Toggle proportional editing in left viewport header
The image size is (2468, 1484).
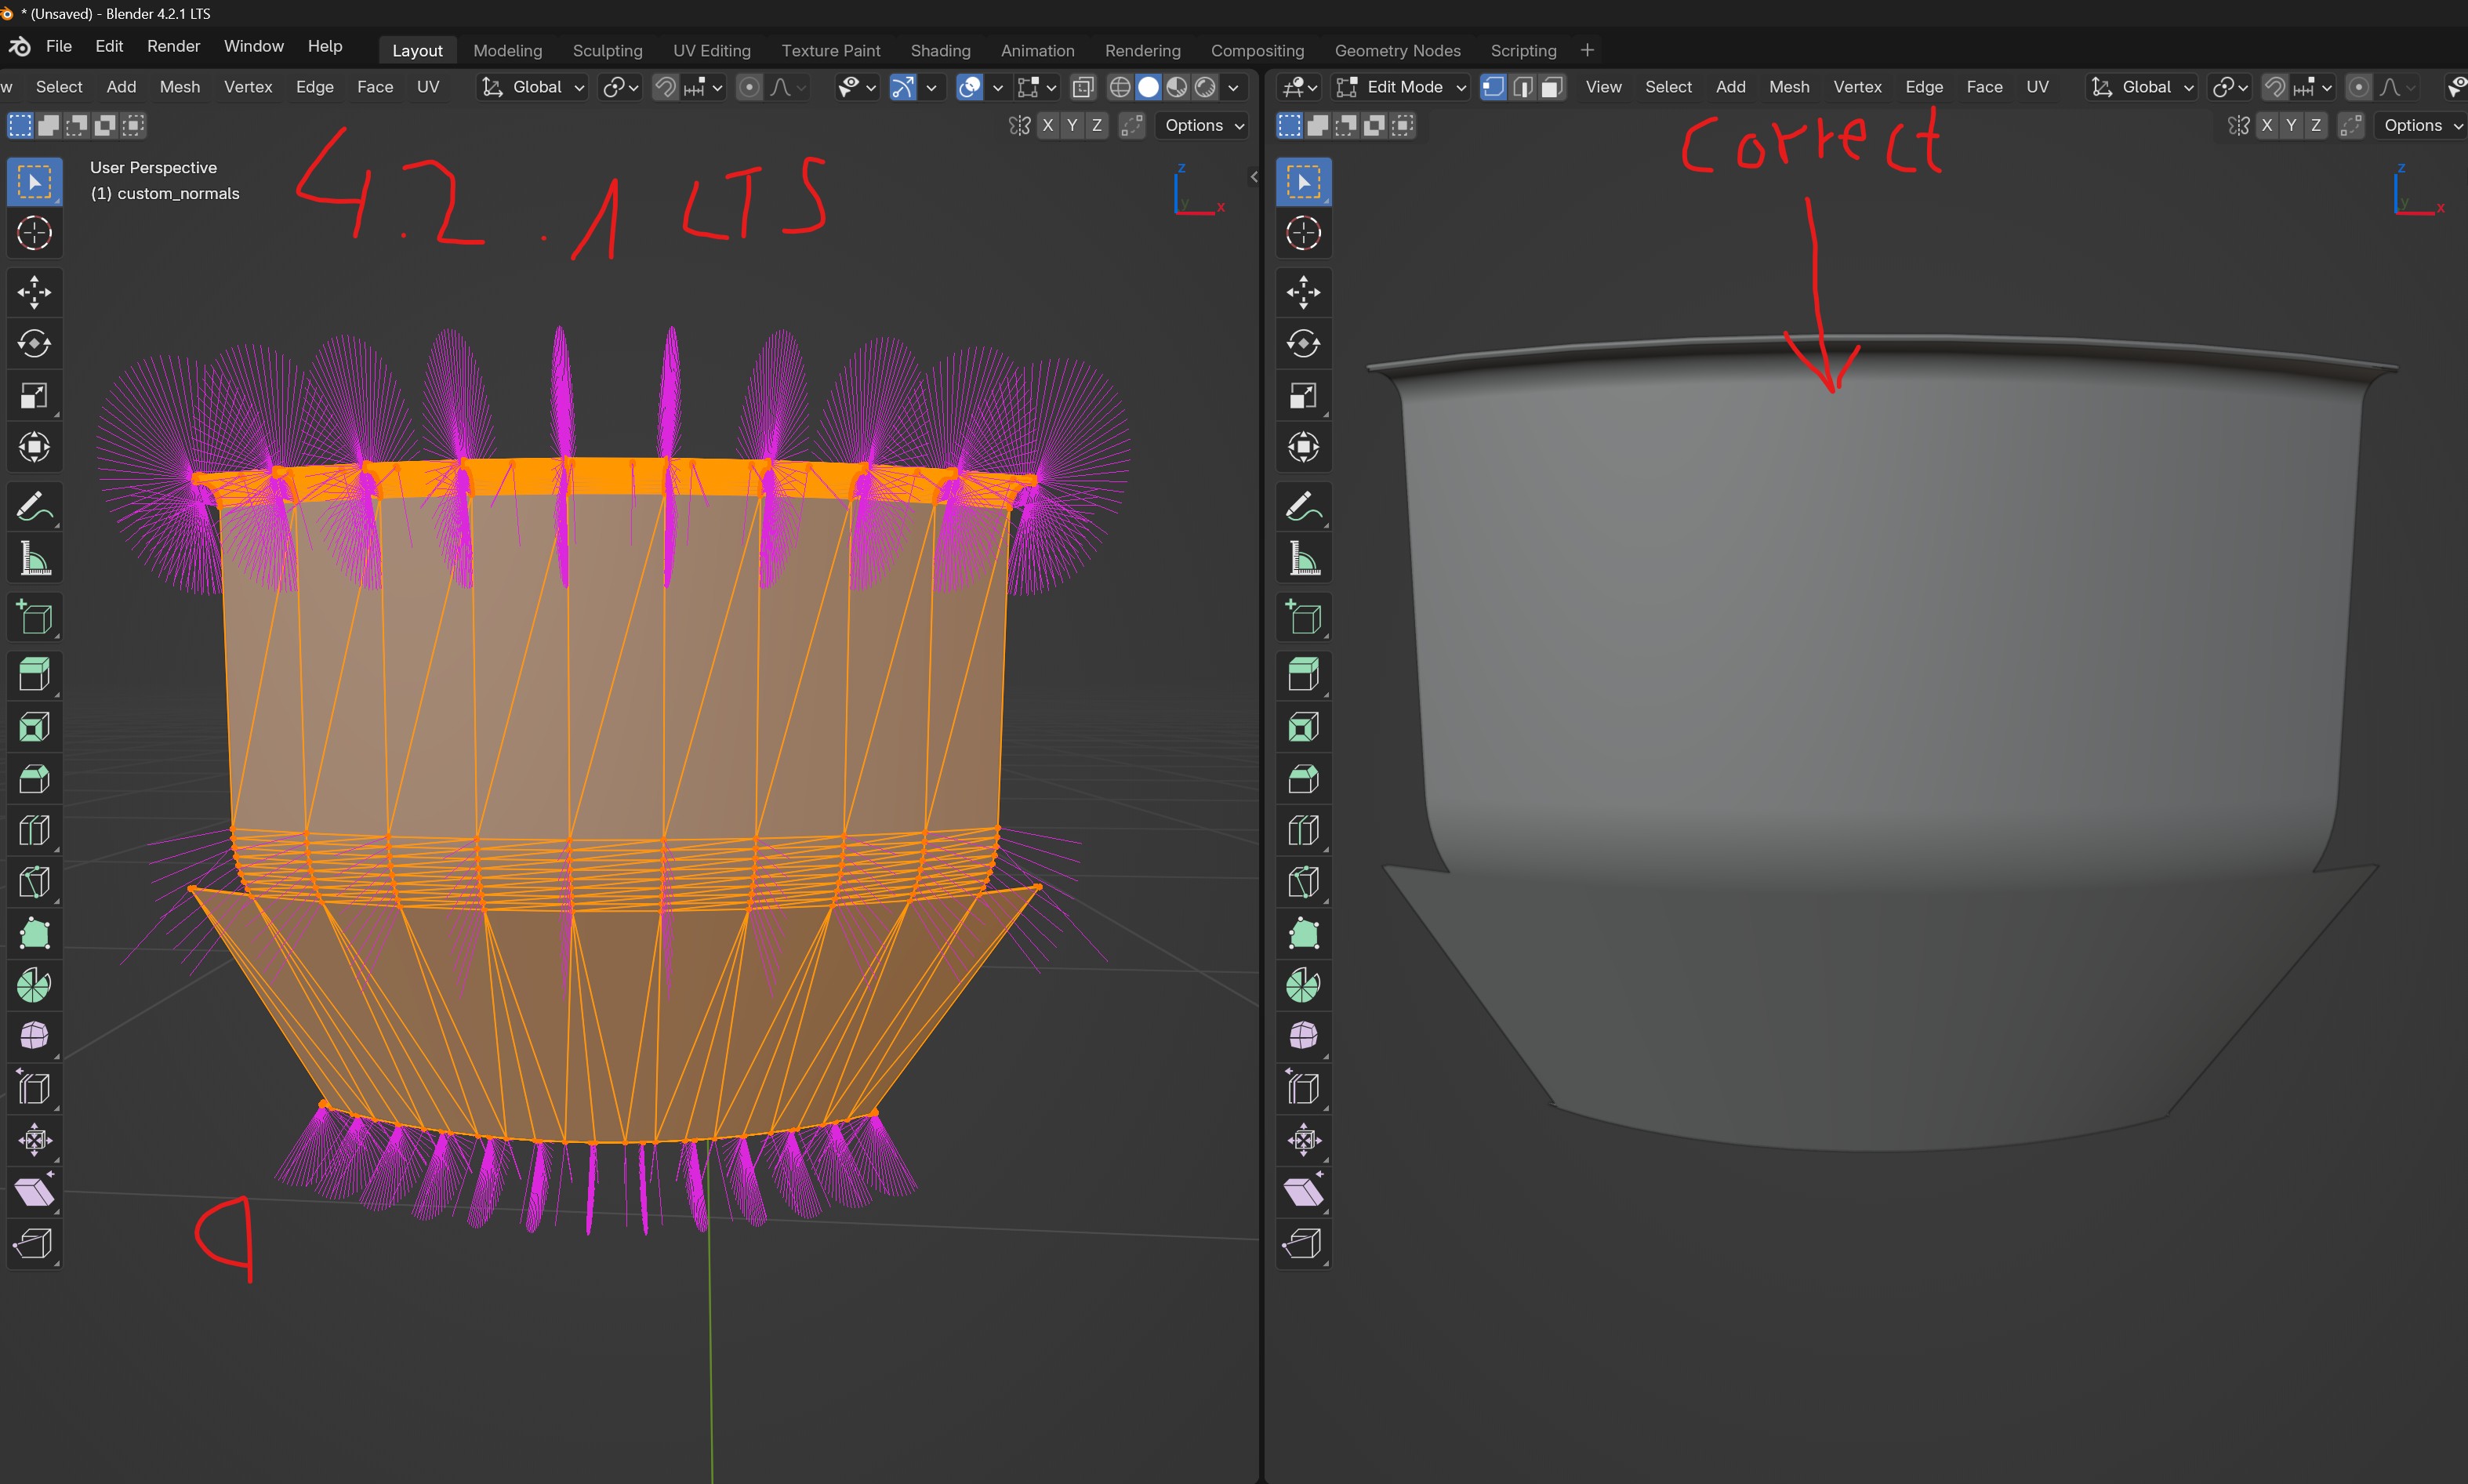pyautogui.click(x=749, y=87)
